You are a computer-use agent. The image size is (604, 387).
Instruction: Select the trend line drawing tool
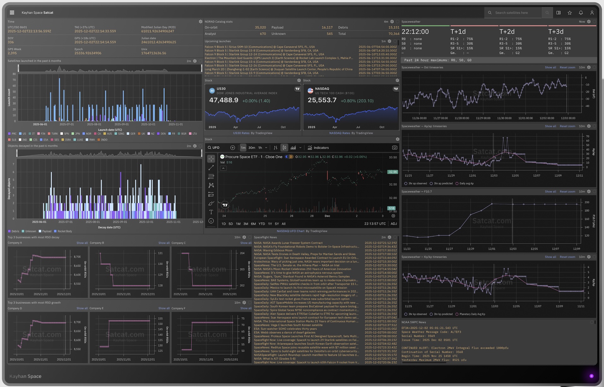[211, 167]
